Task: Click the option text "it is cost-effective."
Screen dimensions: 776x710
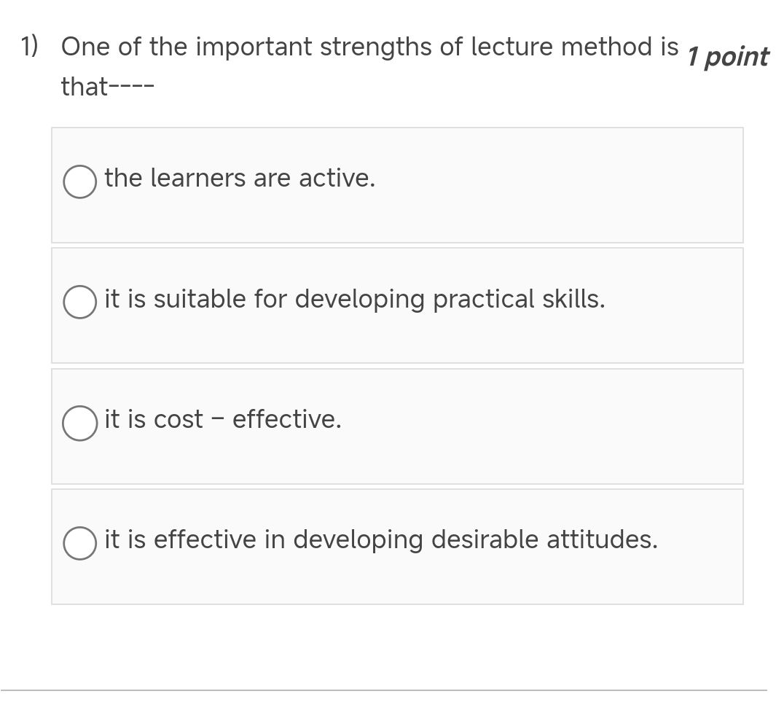Action: tap(222, 419)
